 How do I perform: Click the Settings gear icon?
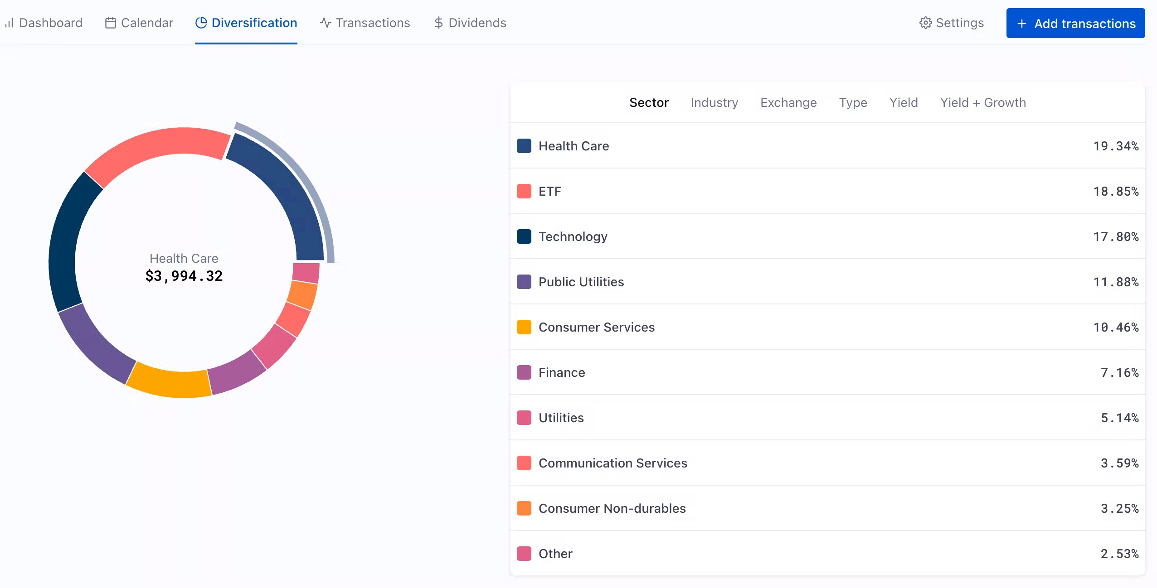click(x=925, y=23)
